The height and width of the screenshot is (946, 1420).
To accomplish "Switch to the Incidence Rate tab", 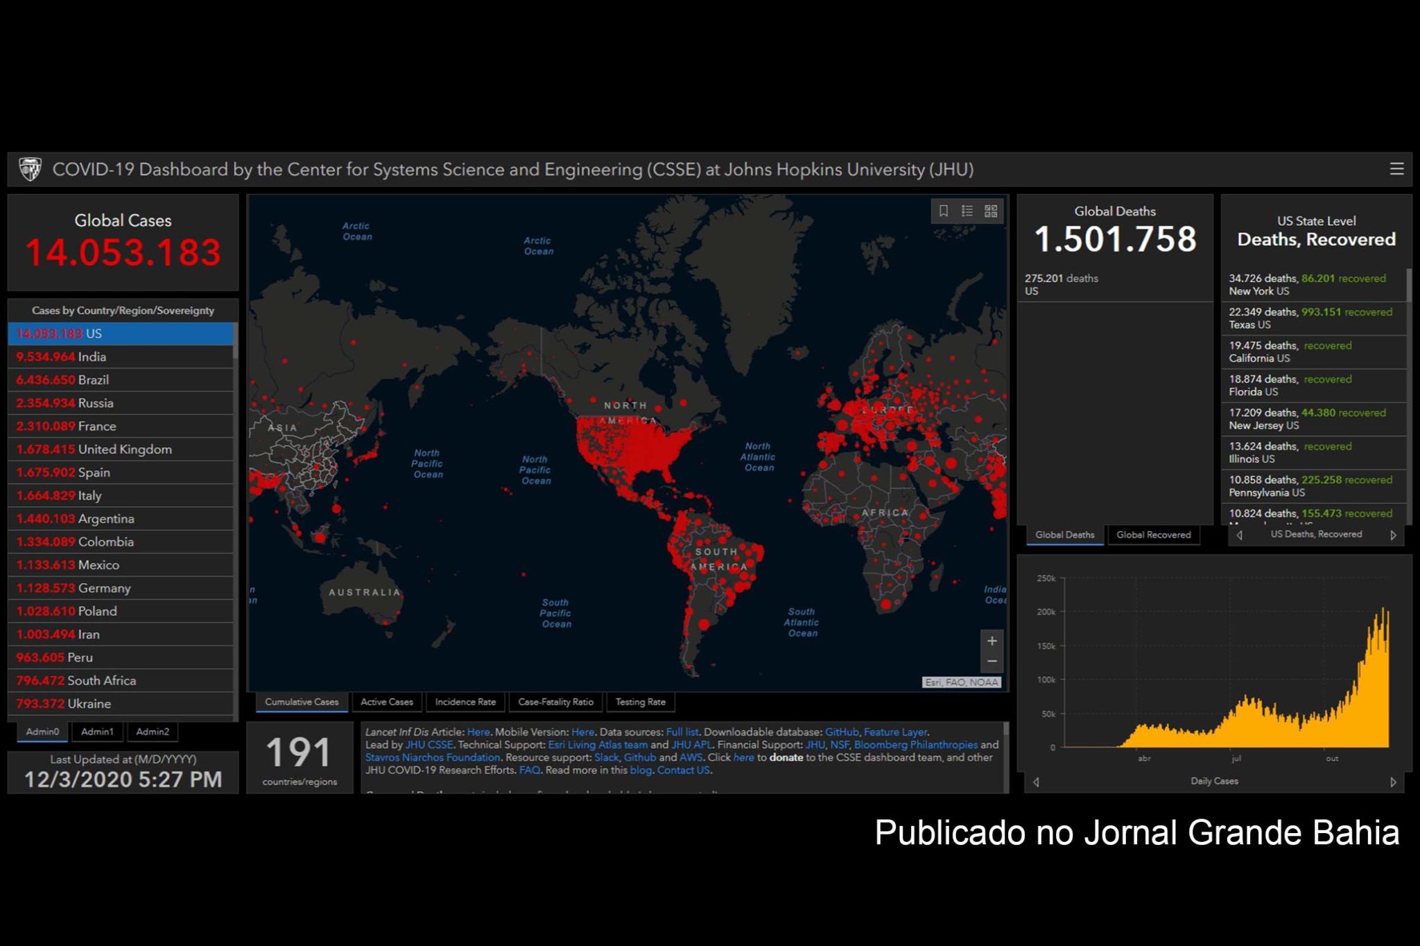I will (x=465, y=702).
